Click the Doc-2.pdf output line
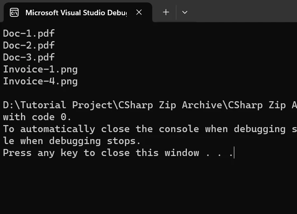This screenshot has width=297, height=214. 29,45
